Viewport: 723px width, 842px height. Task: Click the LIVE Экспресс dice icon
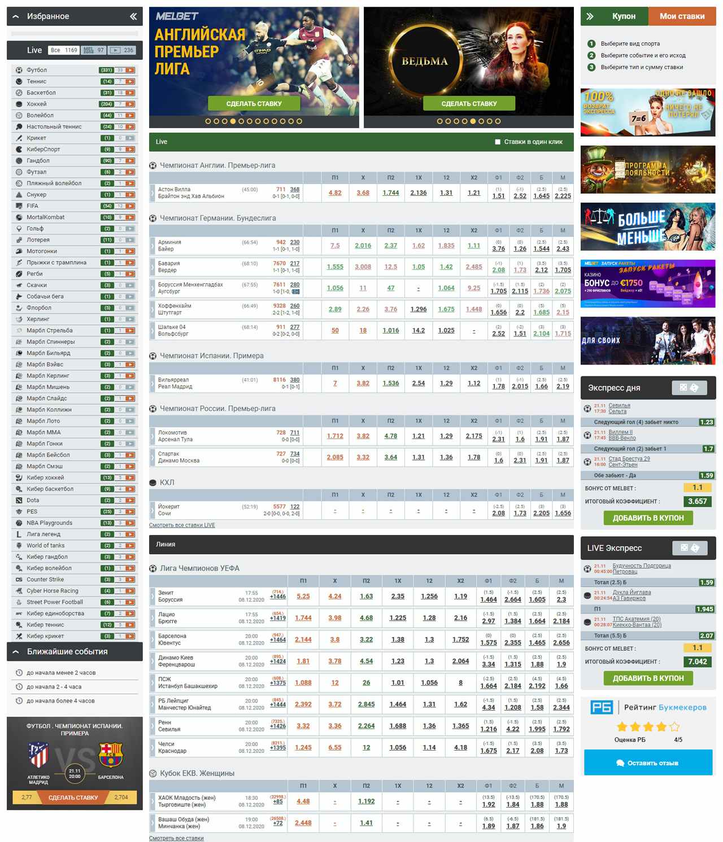[690, 548]
